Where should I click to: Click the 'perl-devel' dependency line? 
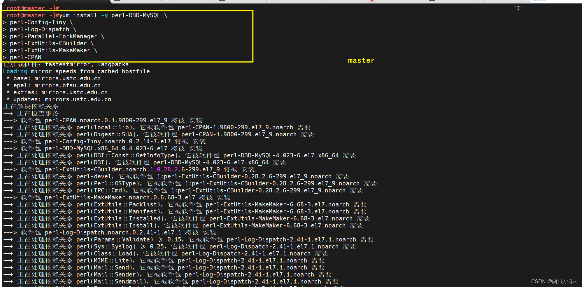pyautogui.click(x=176, y=176)
